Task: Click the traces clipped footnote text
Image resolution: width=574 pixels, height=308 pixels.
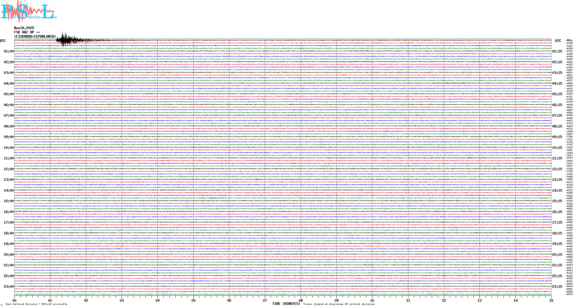Action: tap(339, 304)
